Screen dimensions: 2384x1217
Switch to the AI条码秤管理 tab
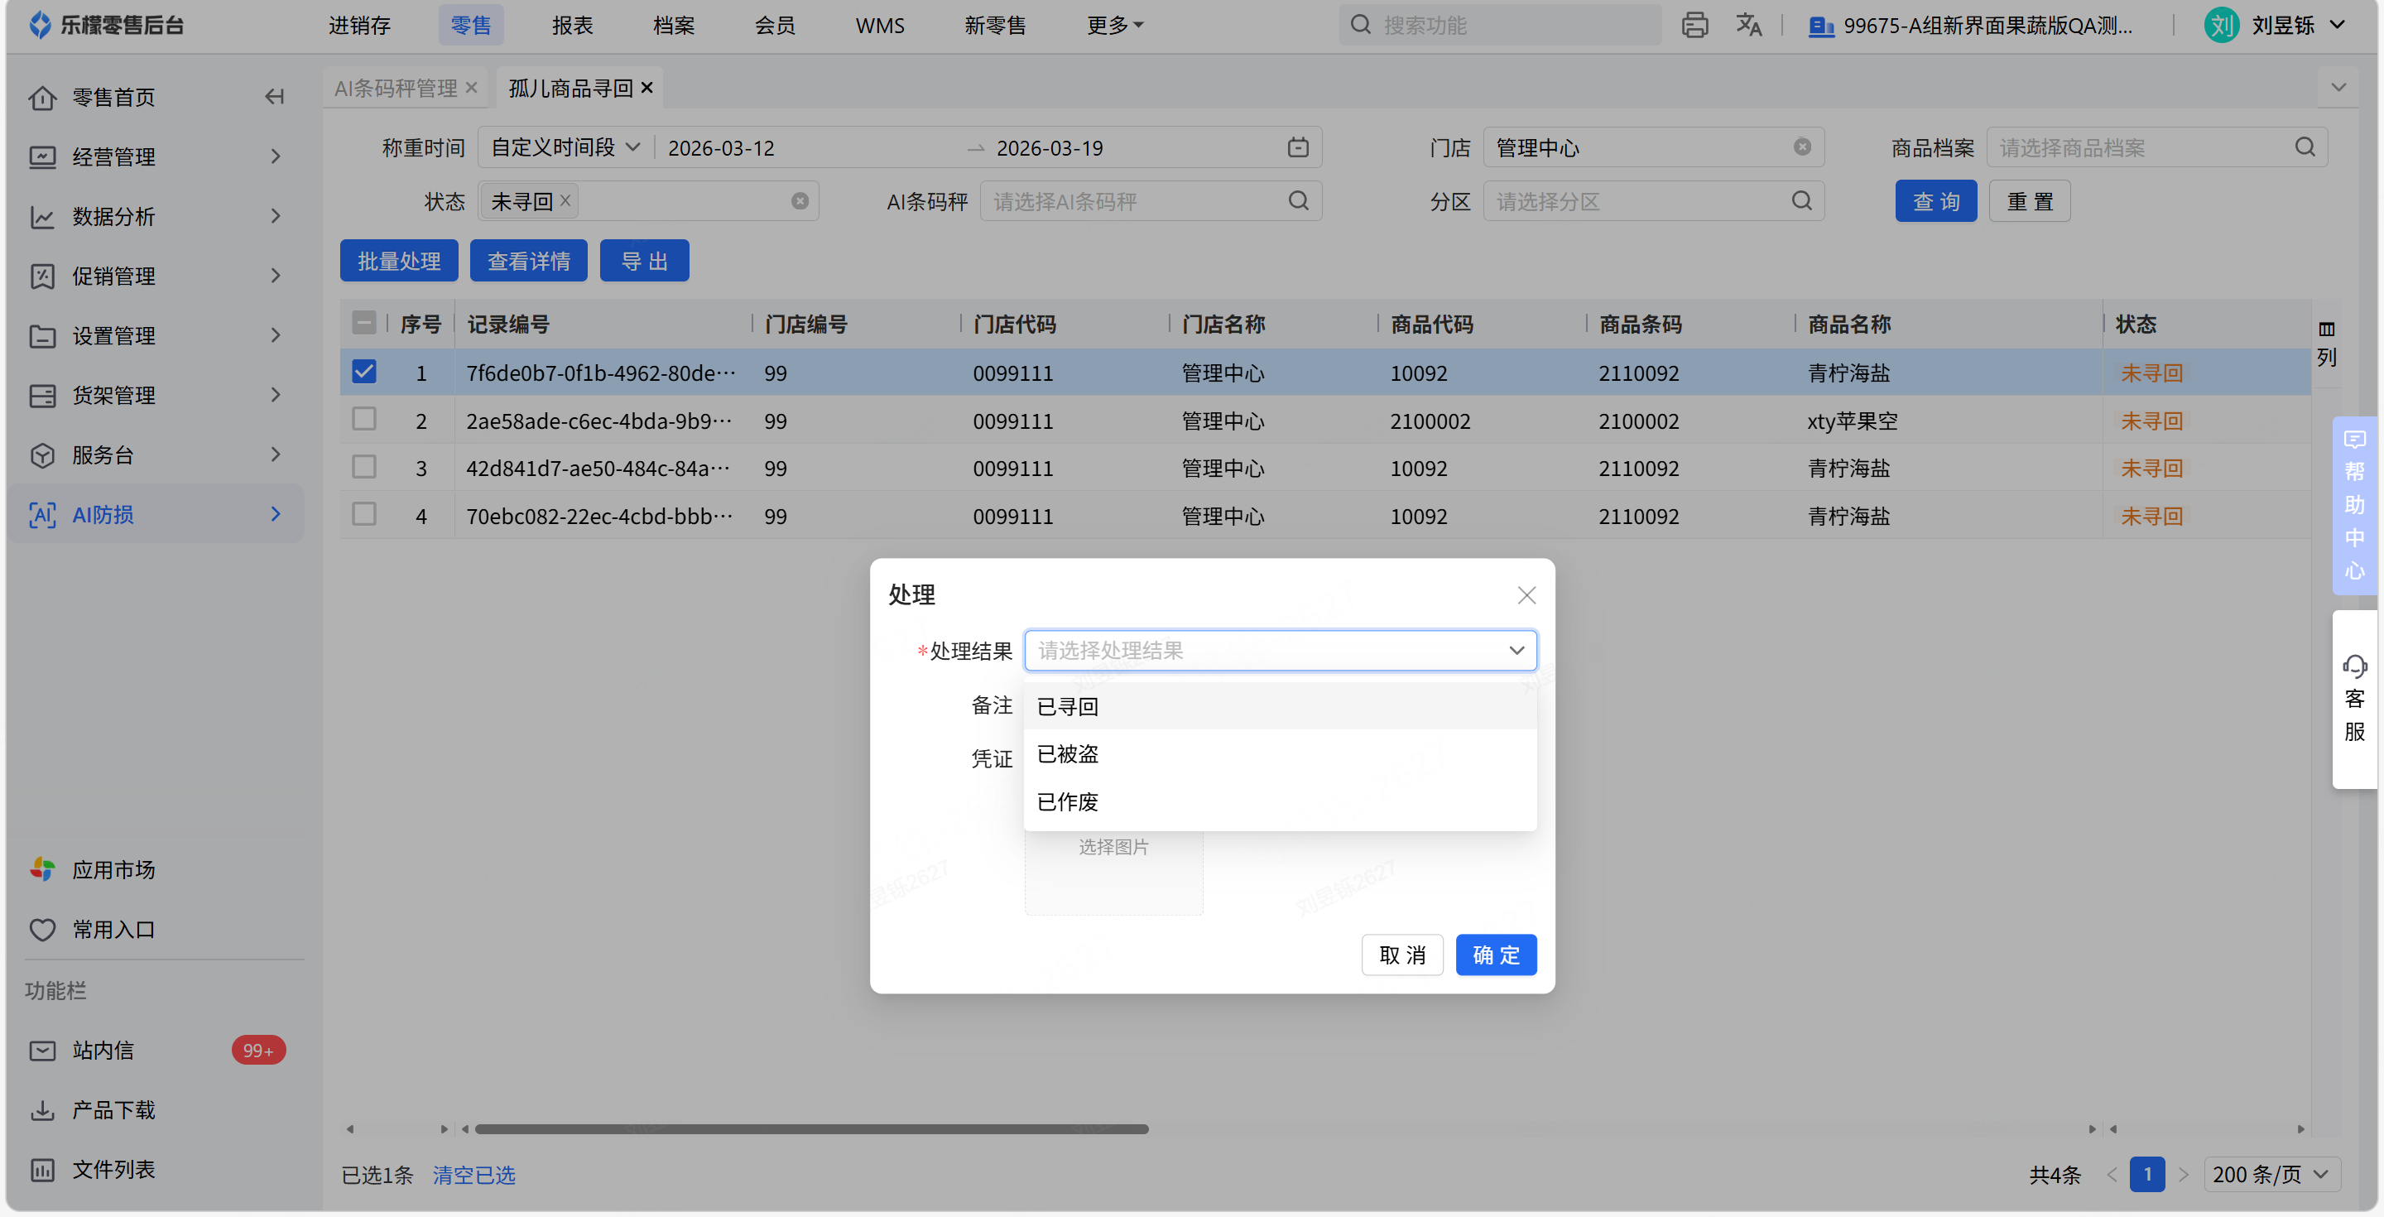(395, 88)
